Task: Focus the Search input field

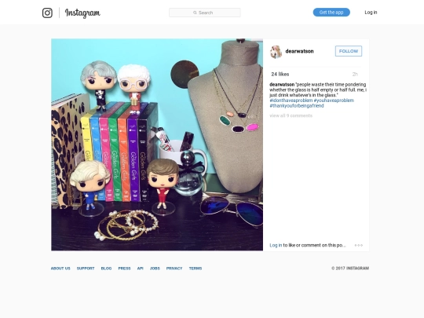Action: [x=205, y=13]
